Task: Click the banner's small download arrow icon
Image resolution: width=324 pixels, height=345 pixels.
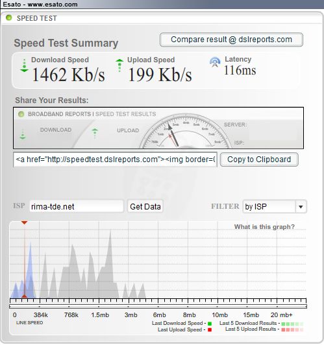Action: tap(23, 134)
